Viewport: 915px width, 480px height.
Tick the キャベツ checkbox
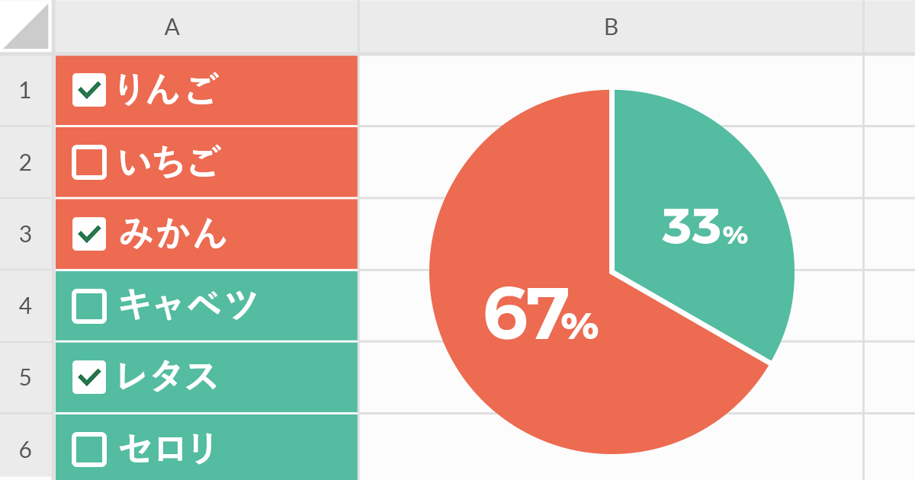click(x=89, y=306)
